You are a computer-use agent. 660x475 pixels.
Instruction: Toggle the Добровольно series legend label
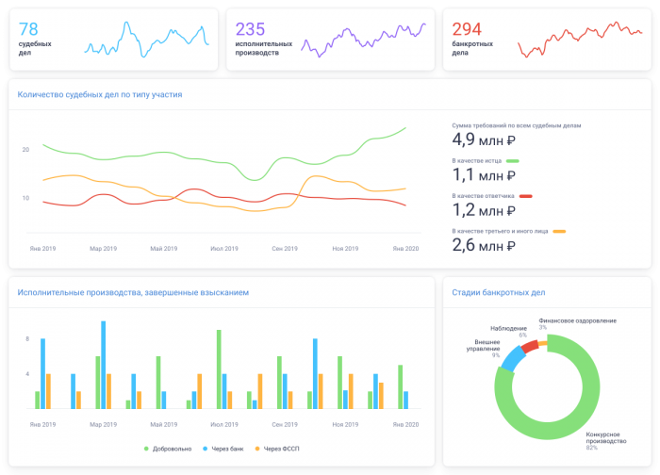(x=171, y=449)
